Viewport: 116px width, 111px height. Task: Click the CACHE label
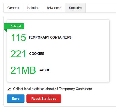(44, 70)
